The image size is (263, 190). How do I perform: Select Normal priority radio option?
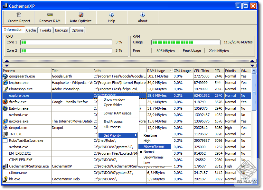pos(149,152)
